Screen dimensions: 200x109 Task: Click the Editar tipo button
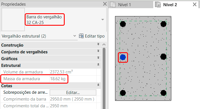pos(92,36)
